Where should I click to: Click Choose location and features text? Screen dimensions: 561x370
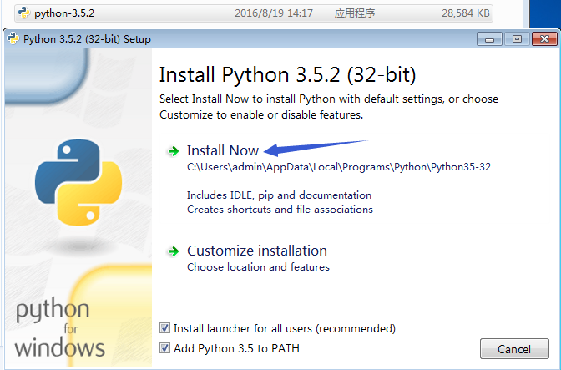[x=258, y=267]
